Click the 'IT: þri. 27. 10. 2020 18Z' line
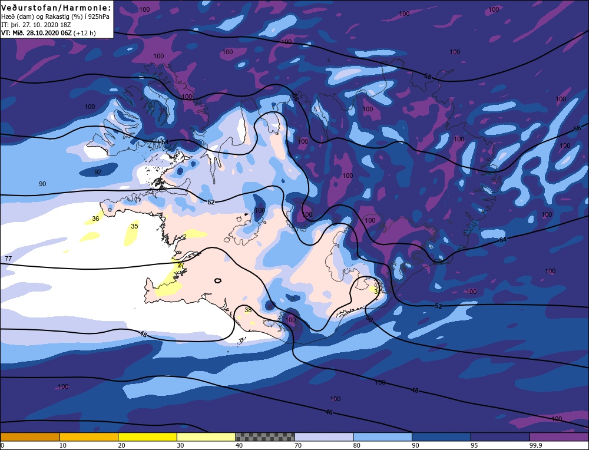 click(x=36, y=25)
